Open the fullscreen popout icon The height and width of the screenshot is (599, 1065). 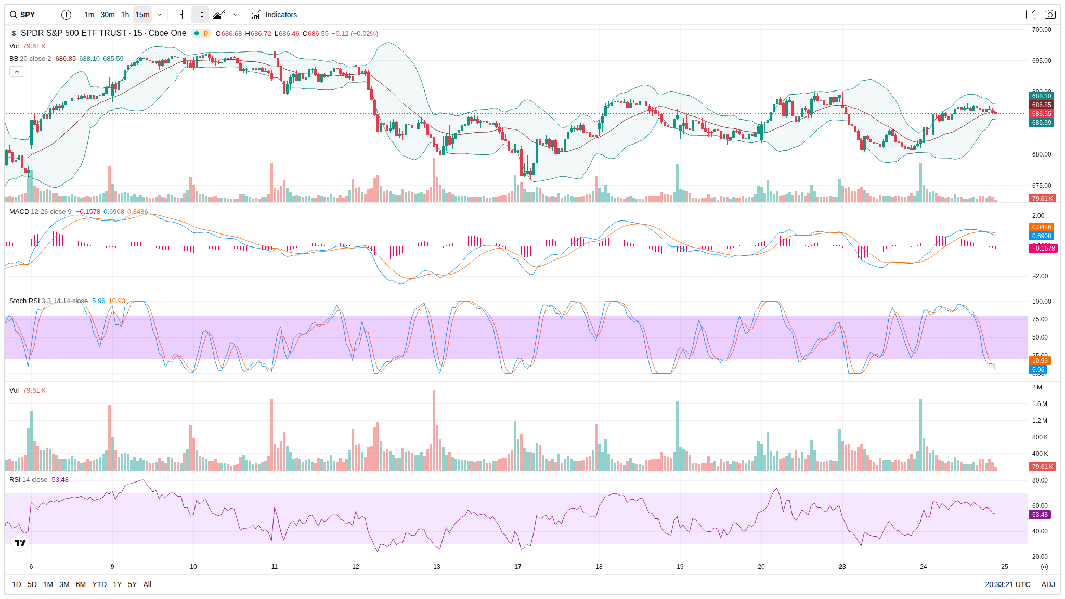coord(1030,15)
